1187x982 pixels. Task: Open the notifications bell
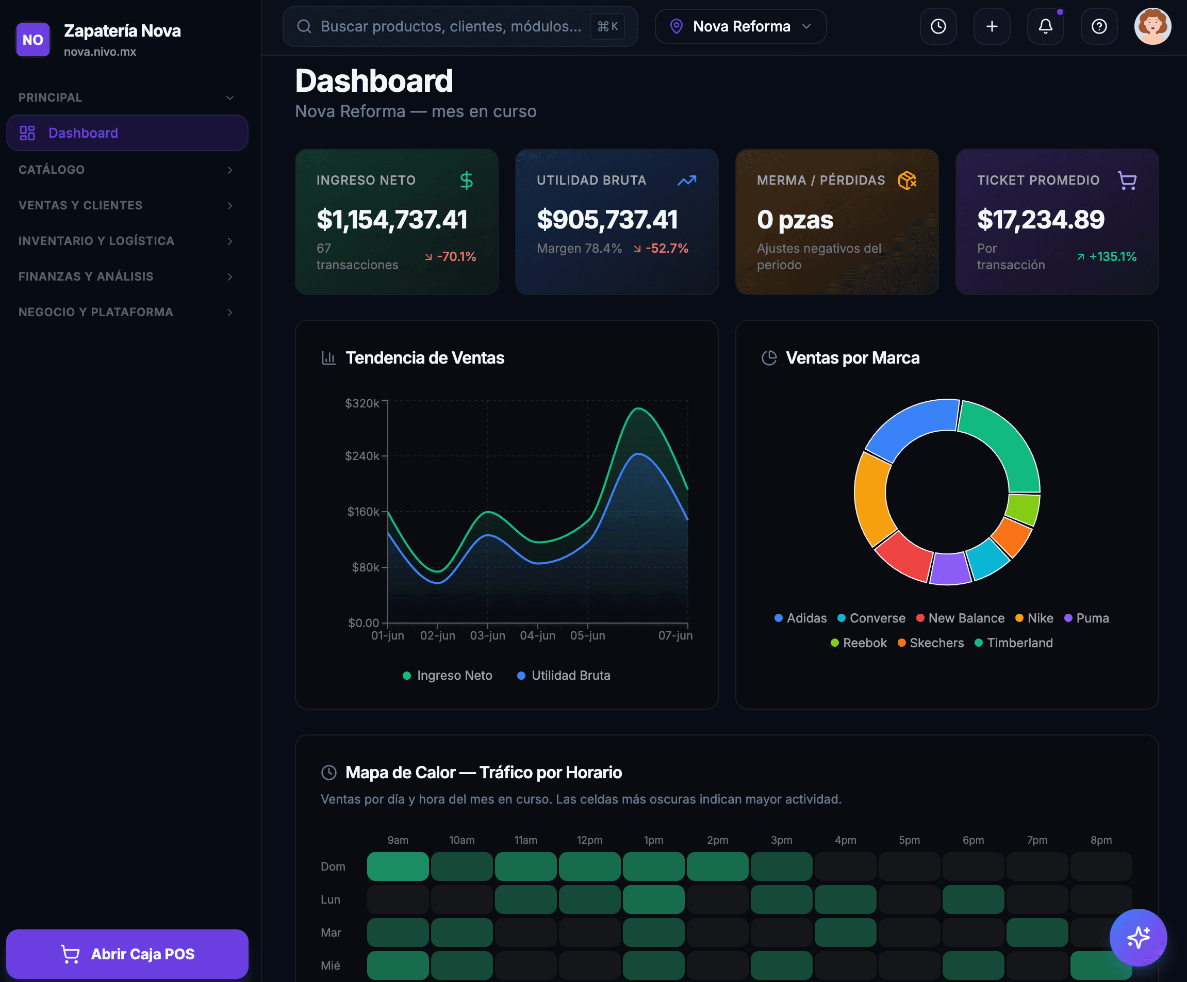[x=1045, y=27]
